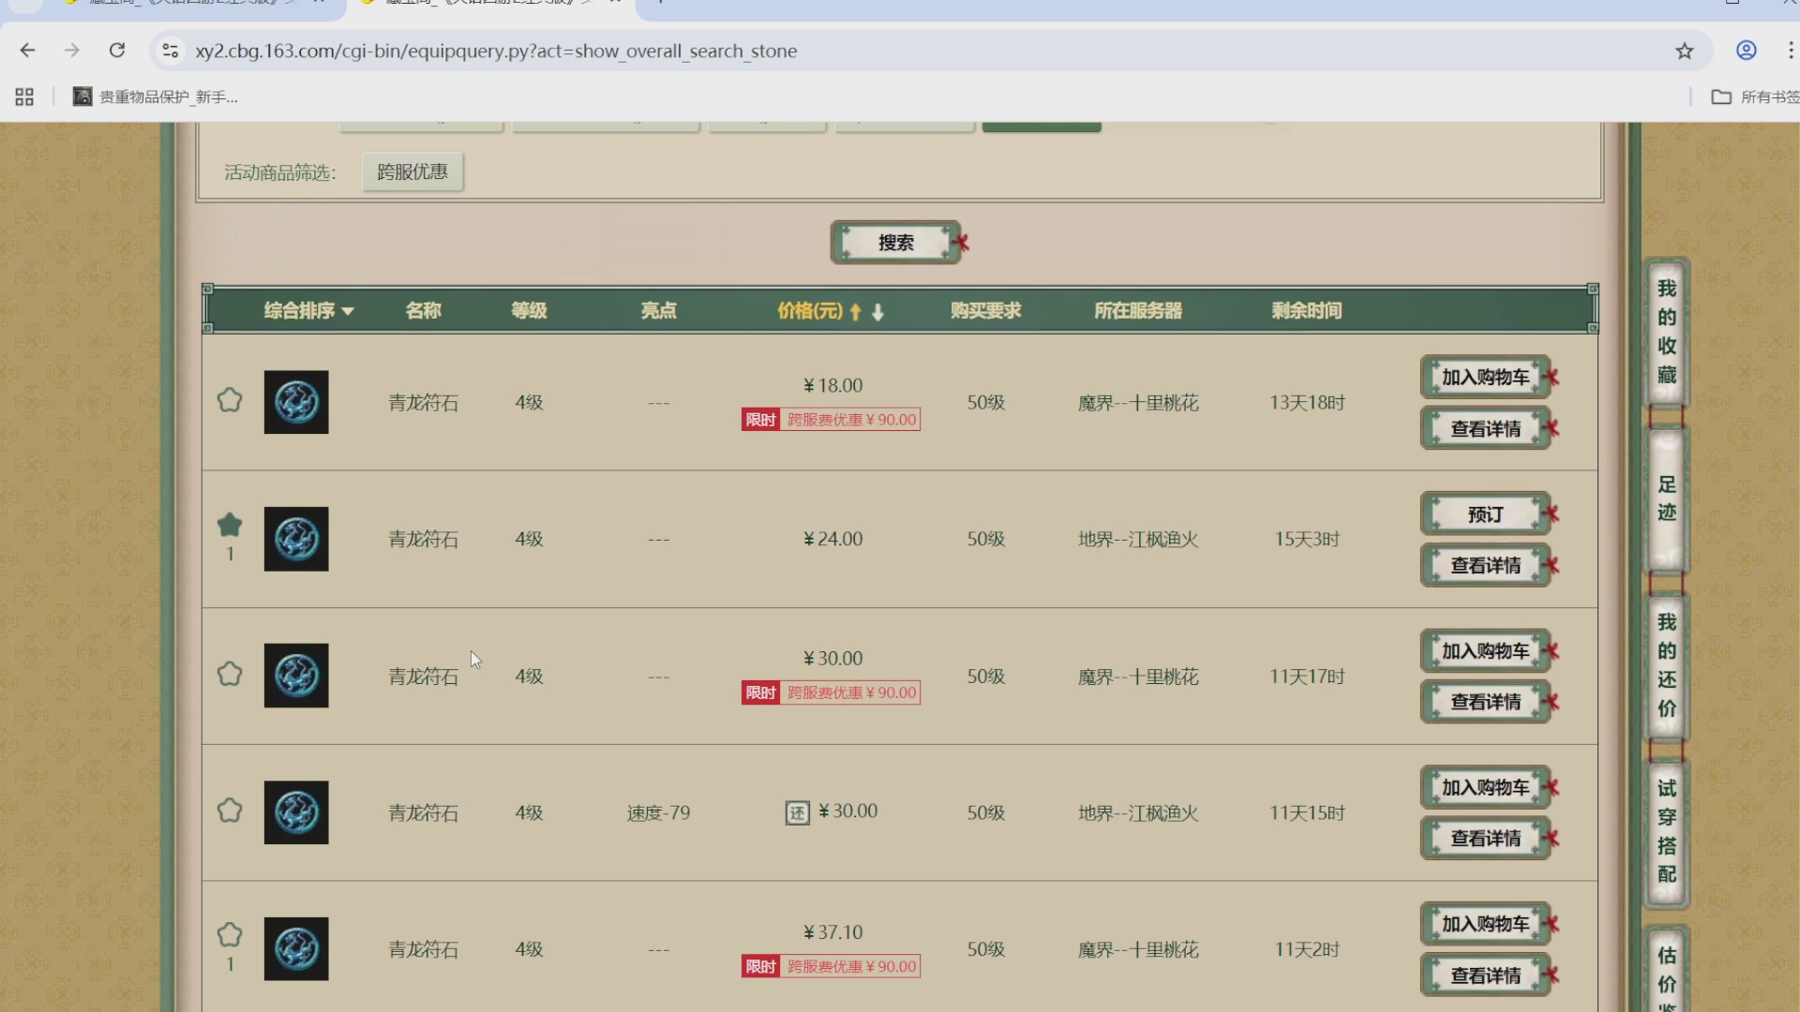1800x1012 pixels.
Task: Select the 跨服优惠 filter option
Action: [412, 171]
